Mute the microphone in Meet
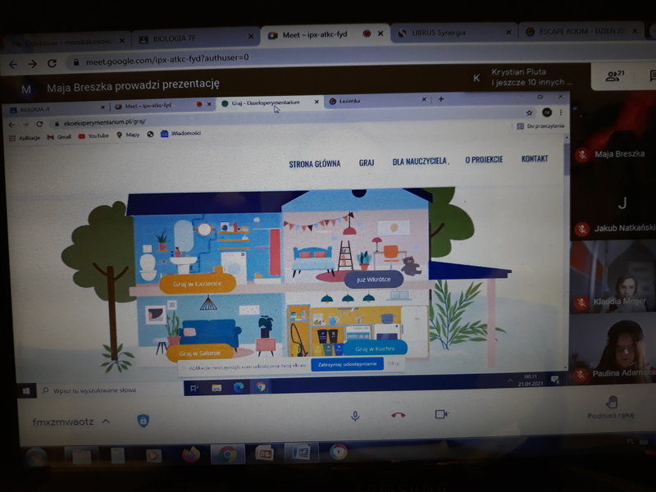The image size is (656, 492). pyautogui.click(x=355, y=416)
